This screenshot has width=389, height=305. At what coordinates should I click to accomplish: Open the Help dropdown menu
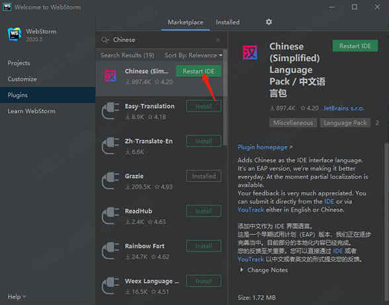point(17,296)
